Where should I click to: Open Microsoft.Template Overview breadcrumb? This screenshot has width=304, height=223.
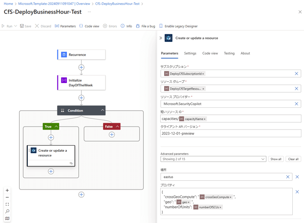tap(54, 3)
